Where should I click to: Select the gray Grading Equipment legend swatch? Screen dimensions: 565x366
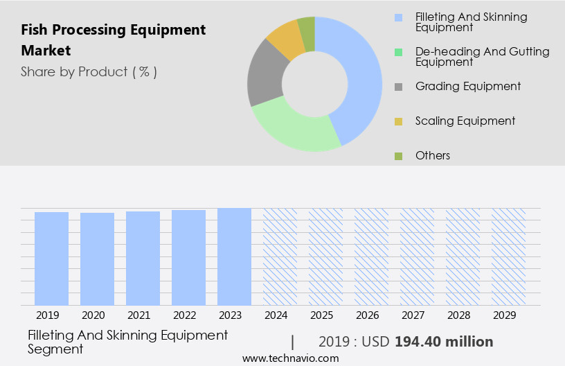tap(398, 87)
